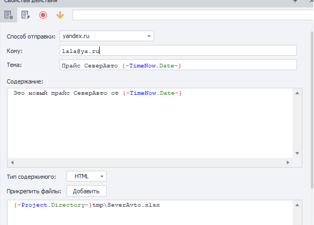Click the empty toolbar comment field
The height and width of the screenshot is (225, 314).
pyautogui.click(x=193, y=15)
